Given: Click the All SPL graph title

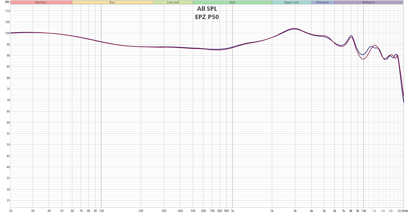Looking at the screenshot, I should 207,9.
